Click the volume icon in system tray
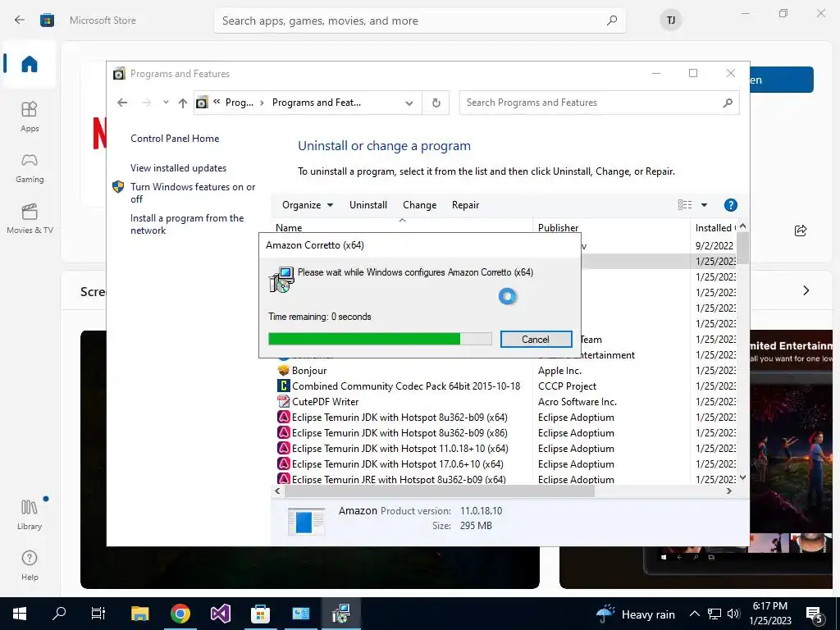Viewport: 840px width, 630px height. coord(733,614)
